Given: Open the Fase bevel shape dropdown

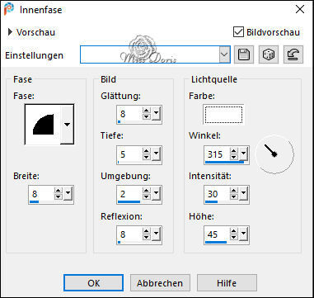Looking at the screenshot, I should [67, 124].
